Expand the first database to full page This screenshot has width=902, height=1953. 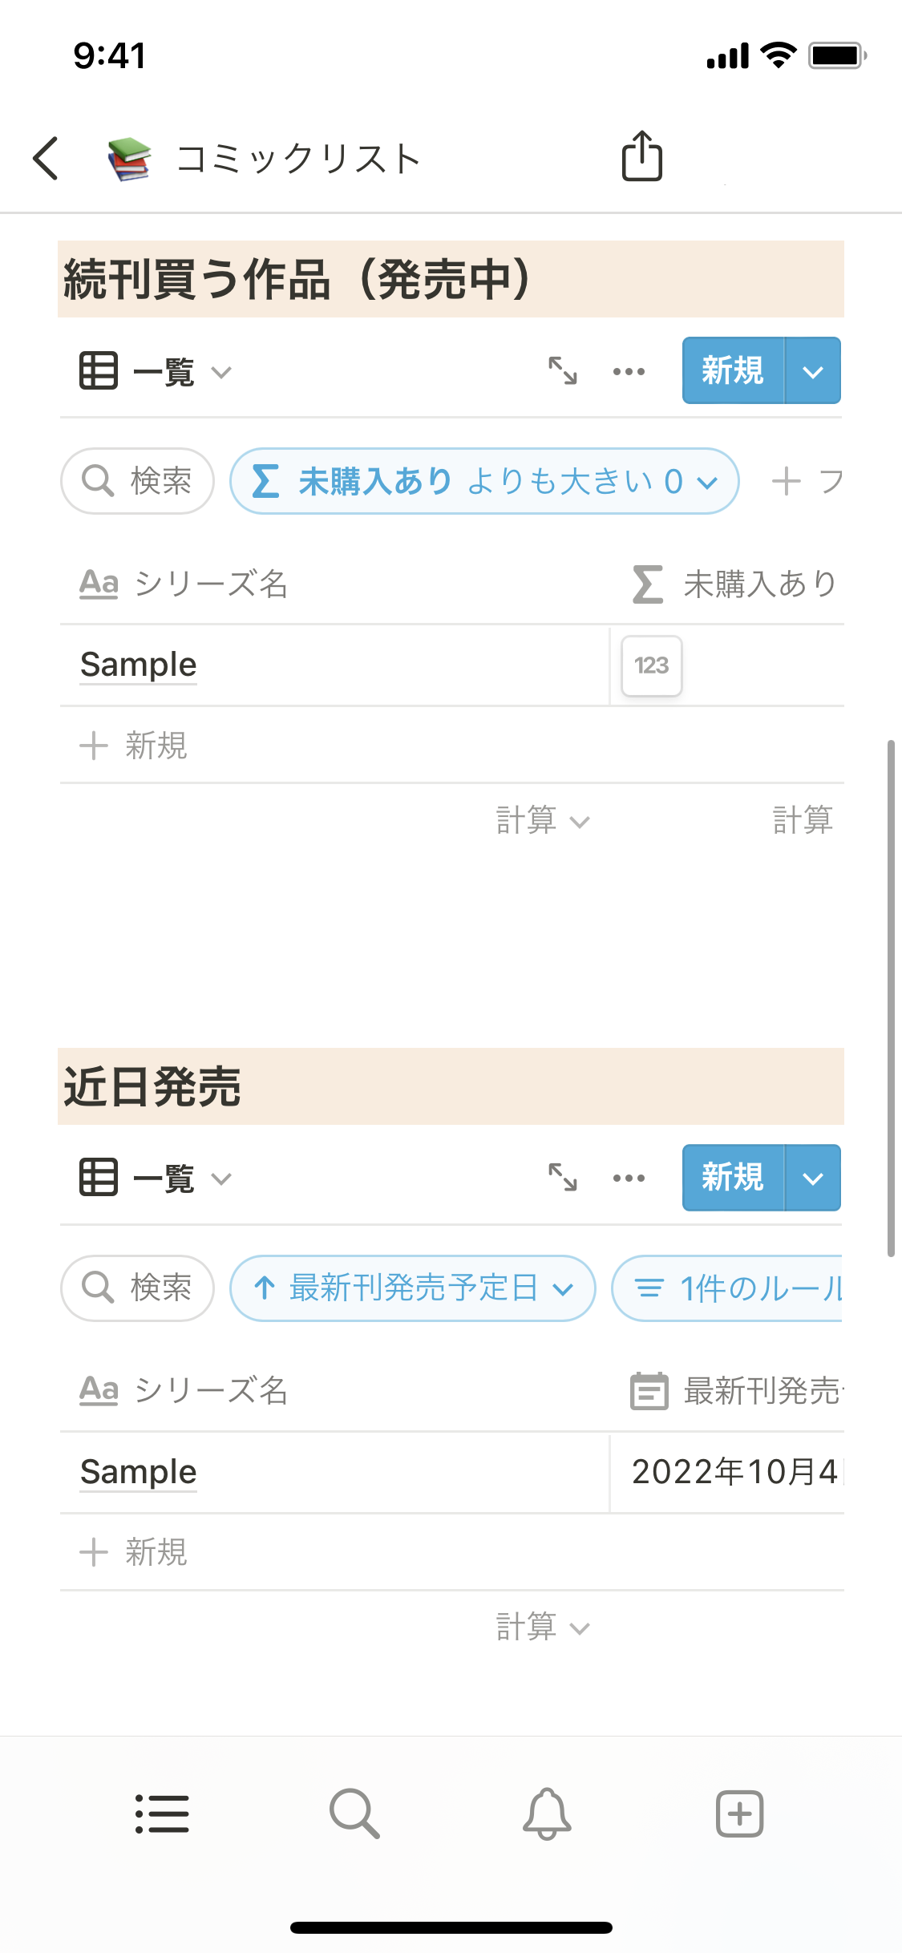563,371
